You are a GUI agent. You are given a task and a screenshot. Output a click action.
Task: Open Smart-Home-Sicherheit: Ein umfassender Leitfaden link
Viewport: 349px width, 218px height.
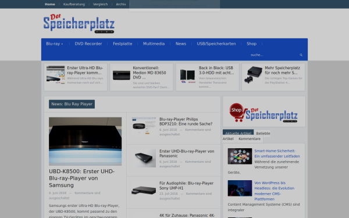[277, 153]
